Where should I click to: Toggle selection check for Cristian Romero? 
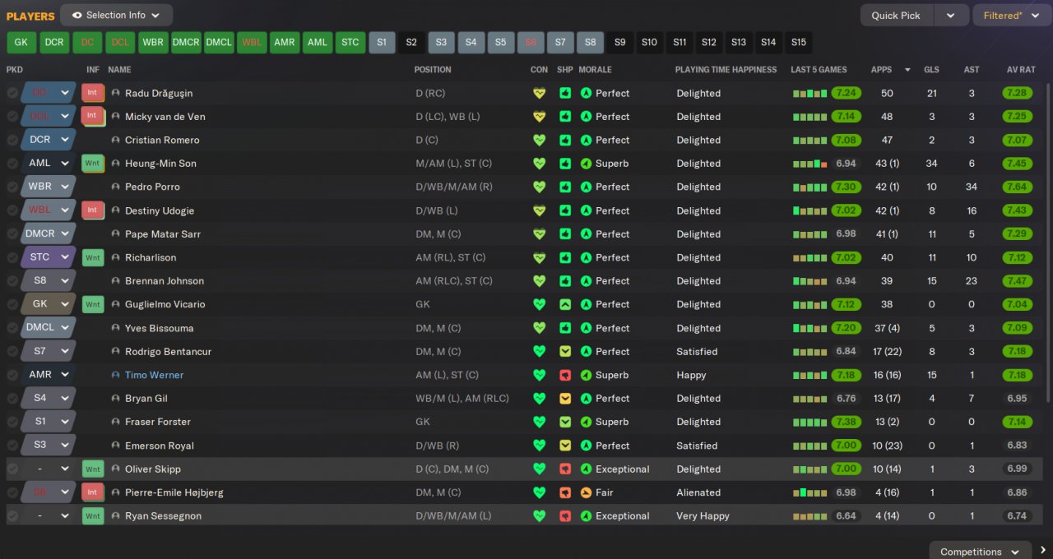click(12, 140)
